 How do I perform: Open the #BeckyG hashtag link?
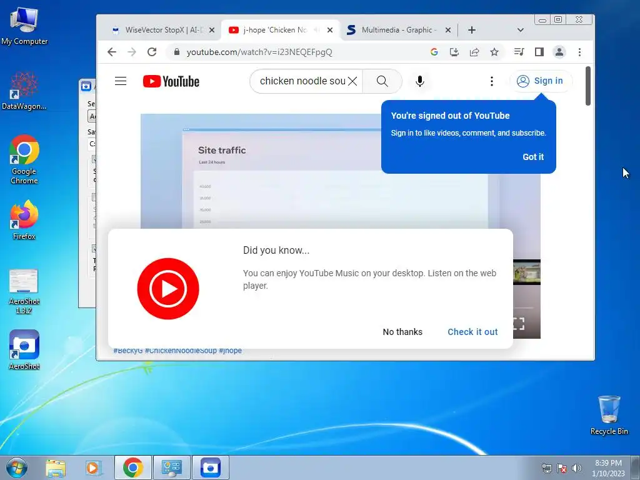(127, 351)
